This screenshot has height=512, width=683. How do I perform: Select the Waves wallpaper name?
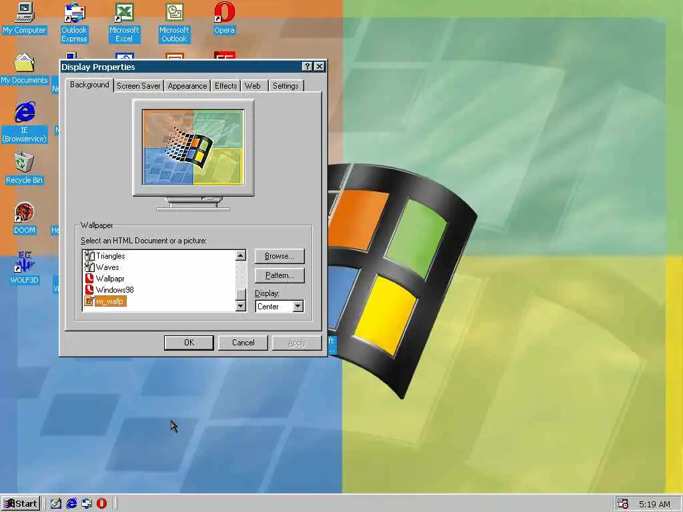pyautogui.click(x=107, y=267)
